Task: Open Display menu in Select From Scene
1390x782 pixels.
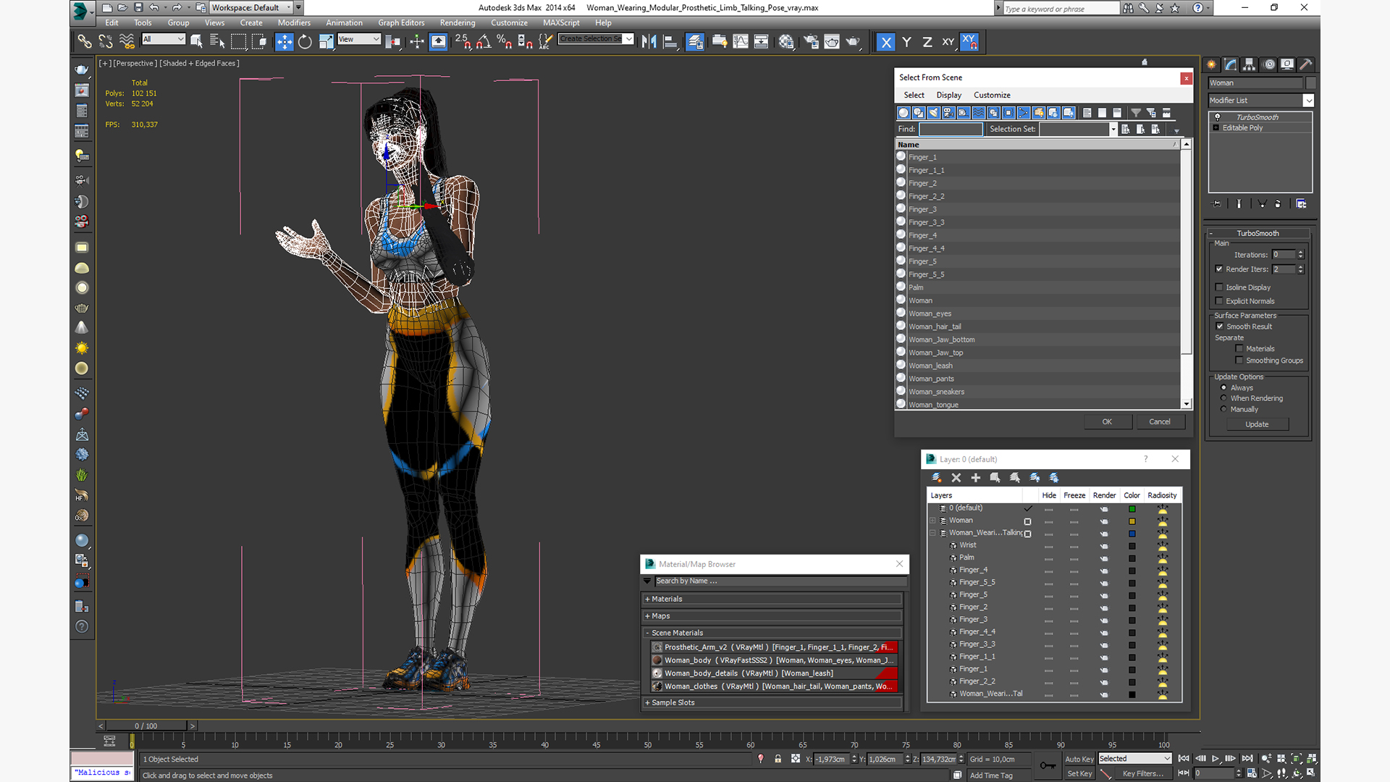Action: pyautogui.click(x=948, y=95)
